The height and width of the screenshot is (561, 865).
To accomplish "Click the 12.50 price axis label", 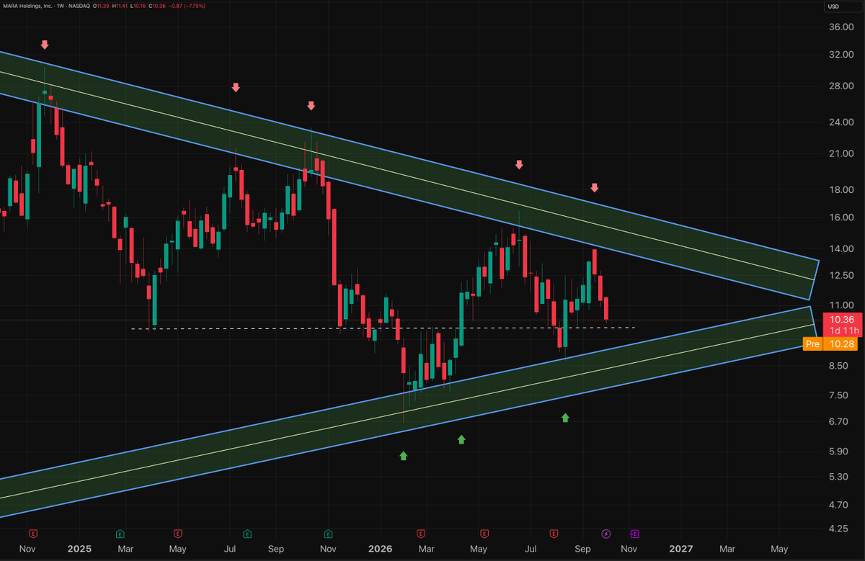I will pos(841,276).
